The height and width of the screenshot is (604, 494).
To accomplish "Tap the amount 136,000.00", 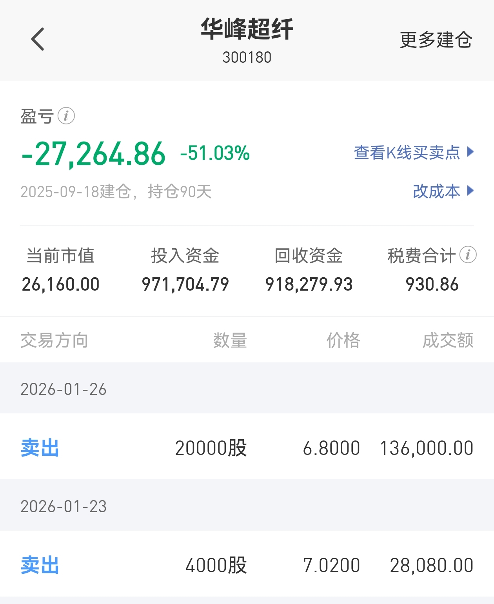I will (x=427, y=448).
